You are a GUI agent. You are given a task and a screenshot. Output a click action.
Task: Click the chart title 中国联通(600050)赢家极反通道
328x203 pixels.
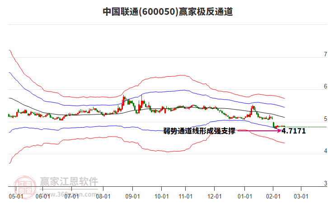(168, 12)
